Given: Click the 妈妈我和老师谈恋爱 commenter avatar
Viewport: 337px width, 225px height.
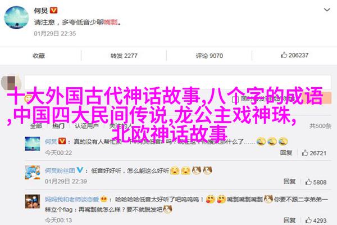Looking at the screenshot, I should coord(33,201).
